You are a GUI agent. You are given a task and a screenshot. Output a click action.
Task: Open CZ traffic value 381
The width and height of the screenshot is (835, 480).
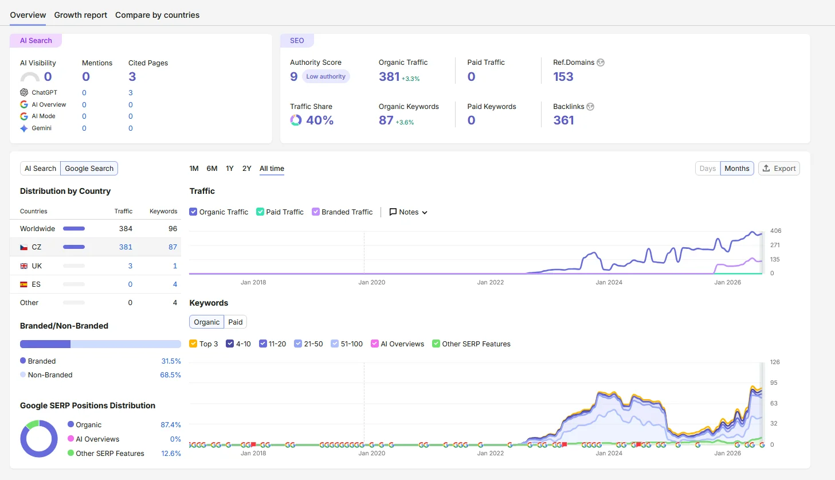(x=126, y=247)
